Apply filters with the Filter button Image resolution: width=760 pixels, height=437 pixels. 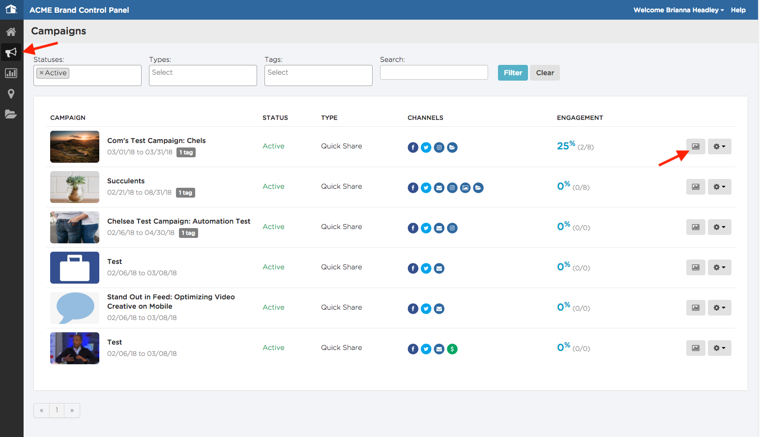click(x=513, y=73)
